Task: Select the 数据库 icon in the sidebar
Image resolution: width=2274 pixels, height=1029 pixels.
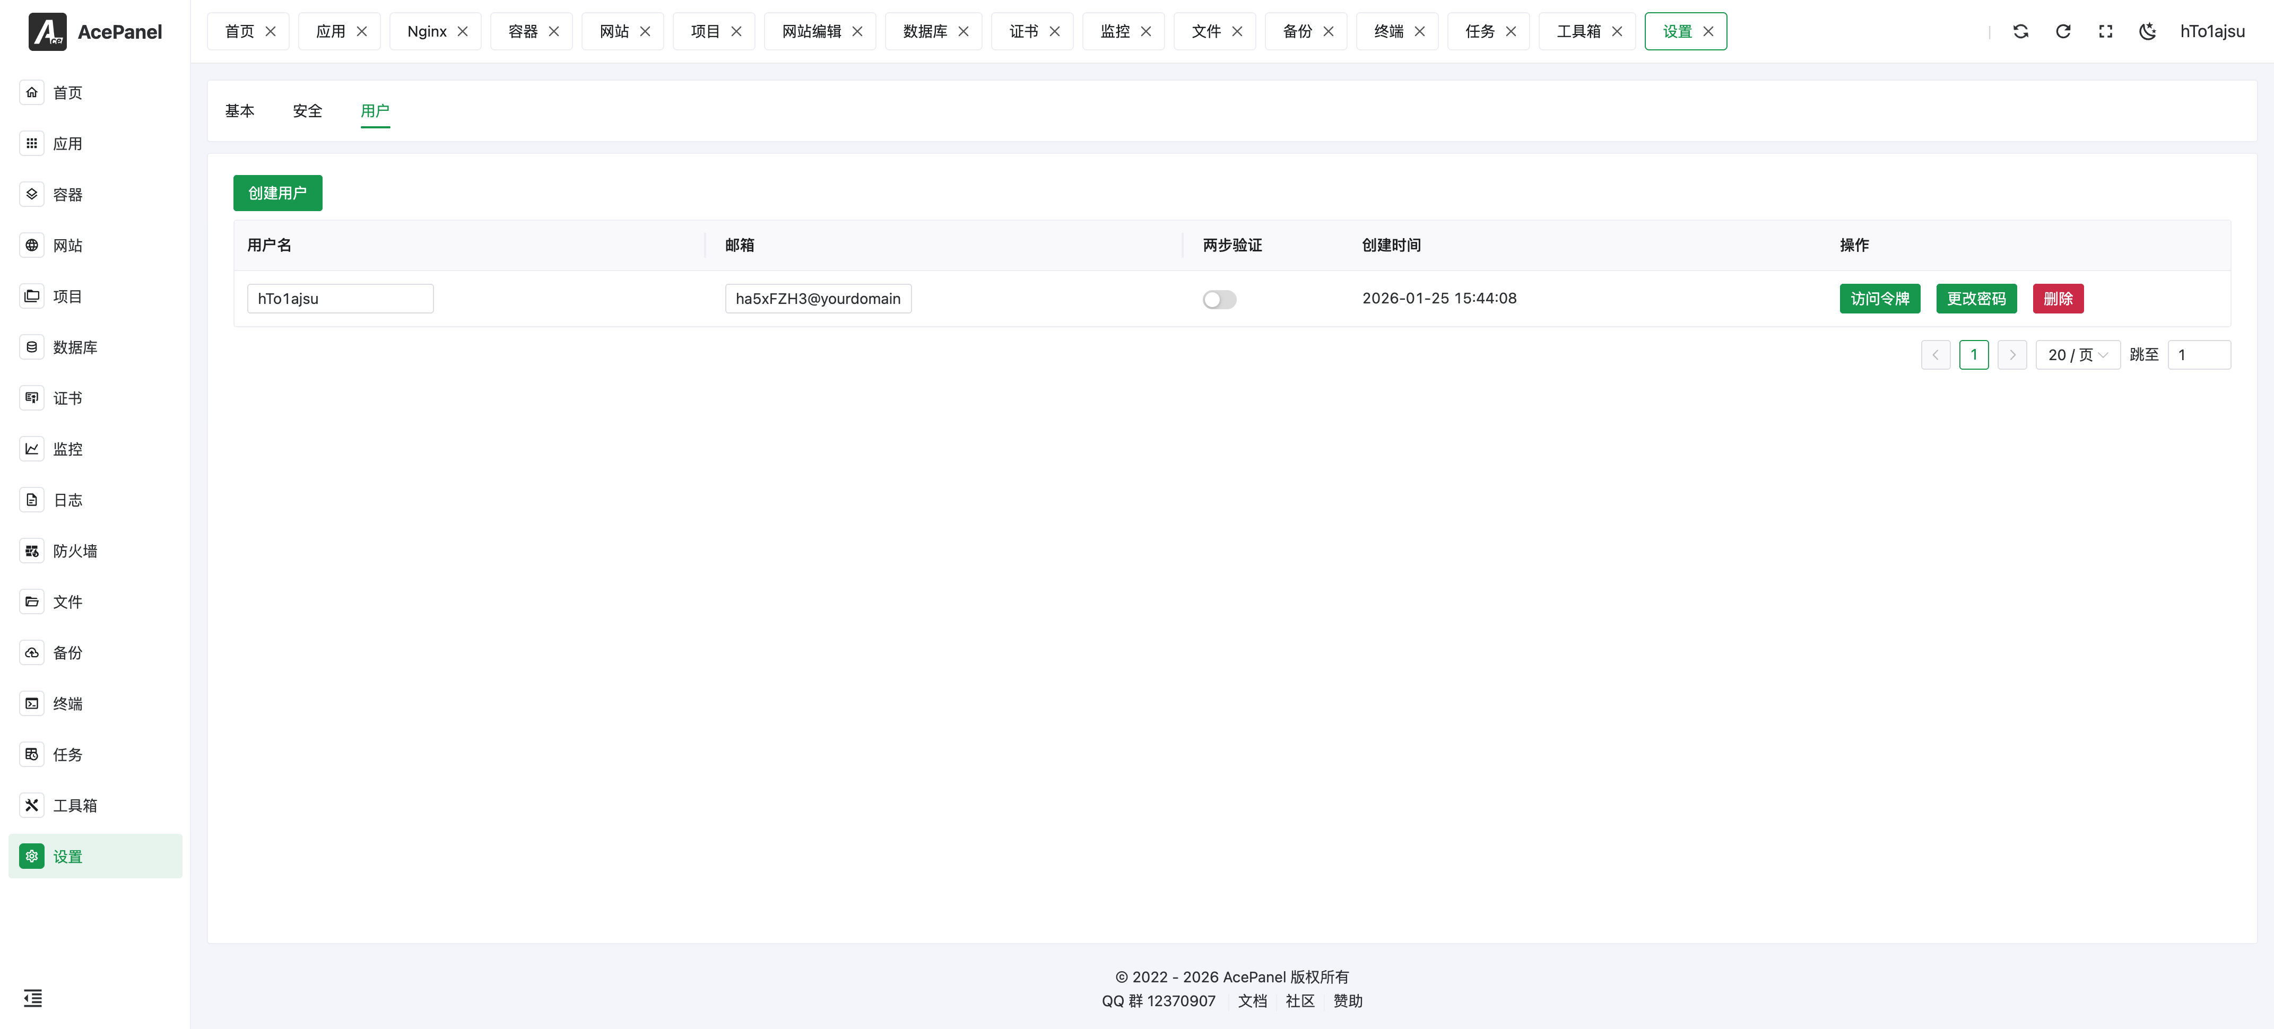Action: pos(32,347)
